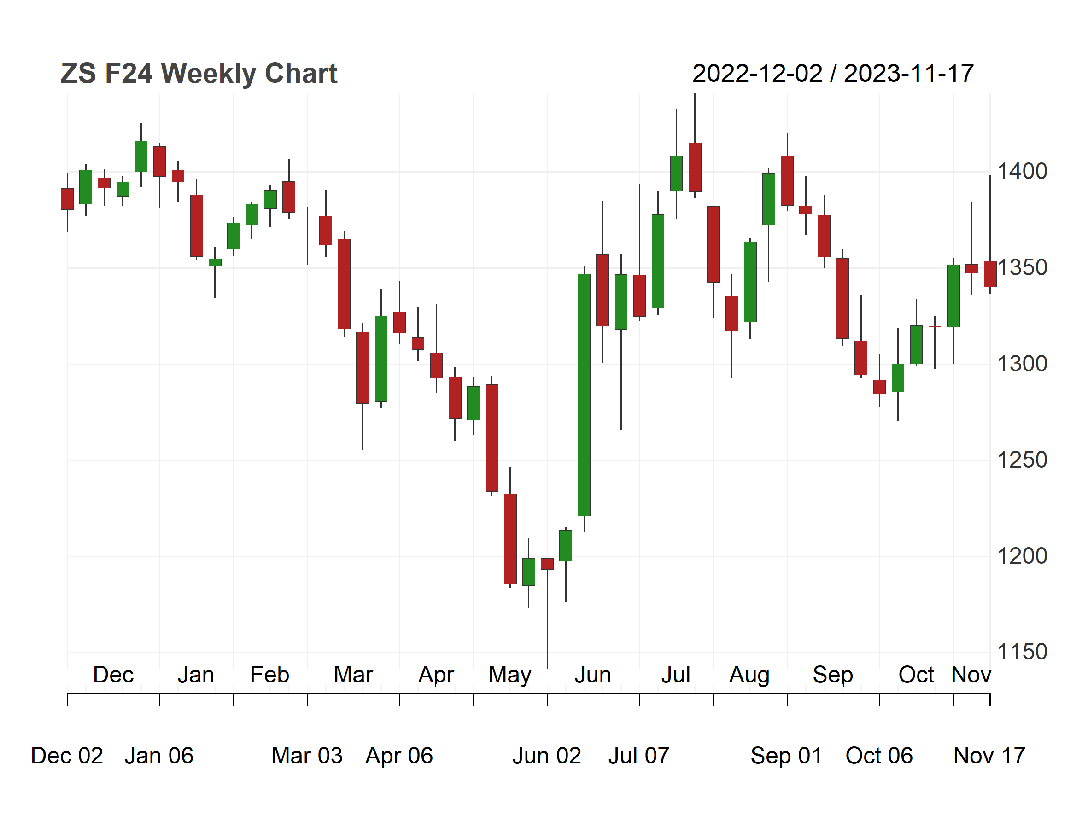Image resolution: width=1088 pixels, height=815 pixels.
Task: Click the last red candle at Nov 17
Action: (990, 274)
